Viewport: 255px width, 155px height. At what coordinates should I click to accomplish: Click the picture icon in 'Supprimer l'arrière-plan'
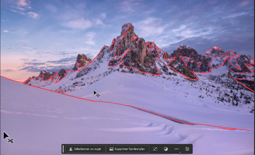[x=111, y=149]
